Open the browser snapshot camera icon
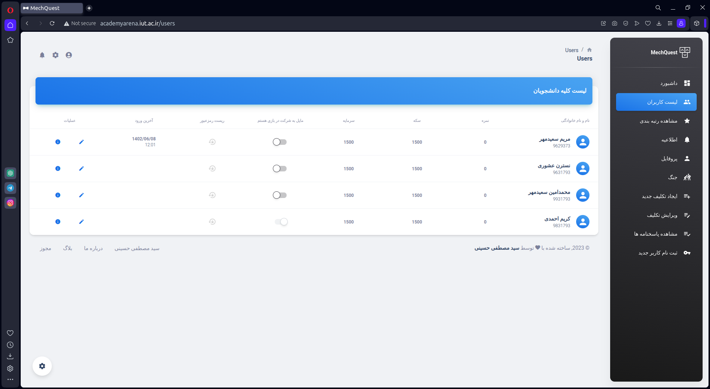This screenshot has height=389, width=710. pyautogui.click(x=615, y=23)
